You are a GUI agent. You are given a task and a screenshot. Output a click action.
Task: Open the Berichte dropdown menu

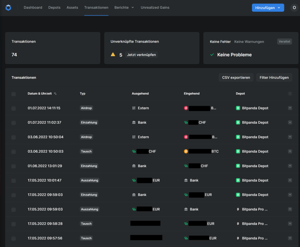[124, 7]
